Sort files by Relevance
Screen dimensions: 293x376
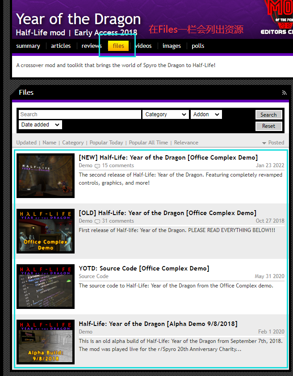[x=186, y=143]
